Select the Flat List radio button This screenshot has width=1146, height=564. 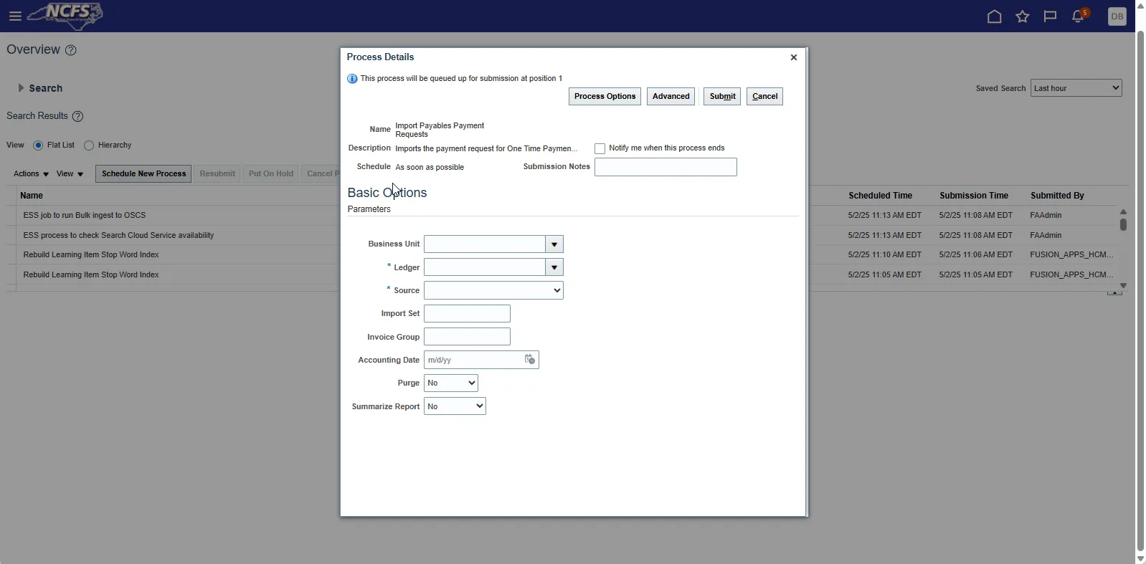pyautogui.click(x=38, y=145)
